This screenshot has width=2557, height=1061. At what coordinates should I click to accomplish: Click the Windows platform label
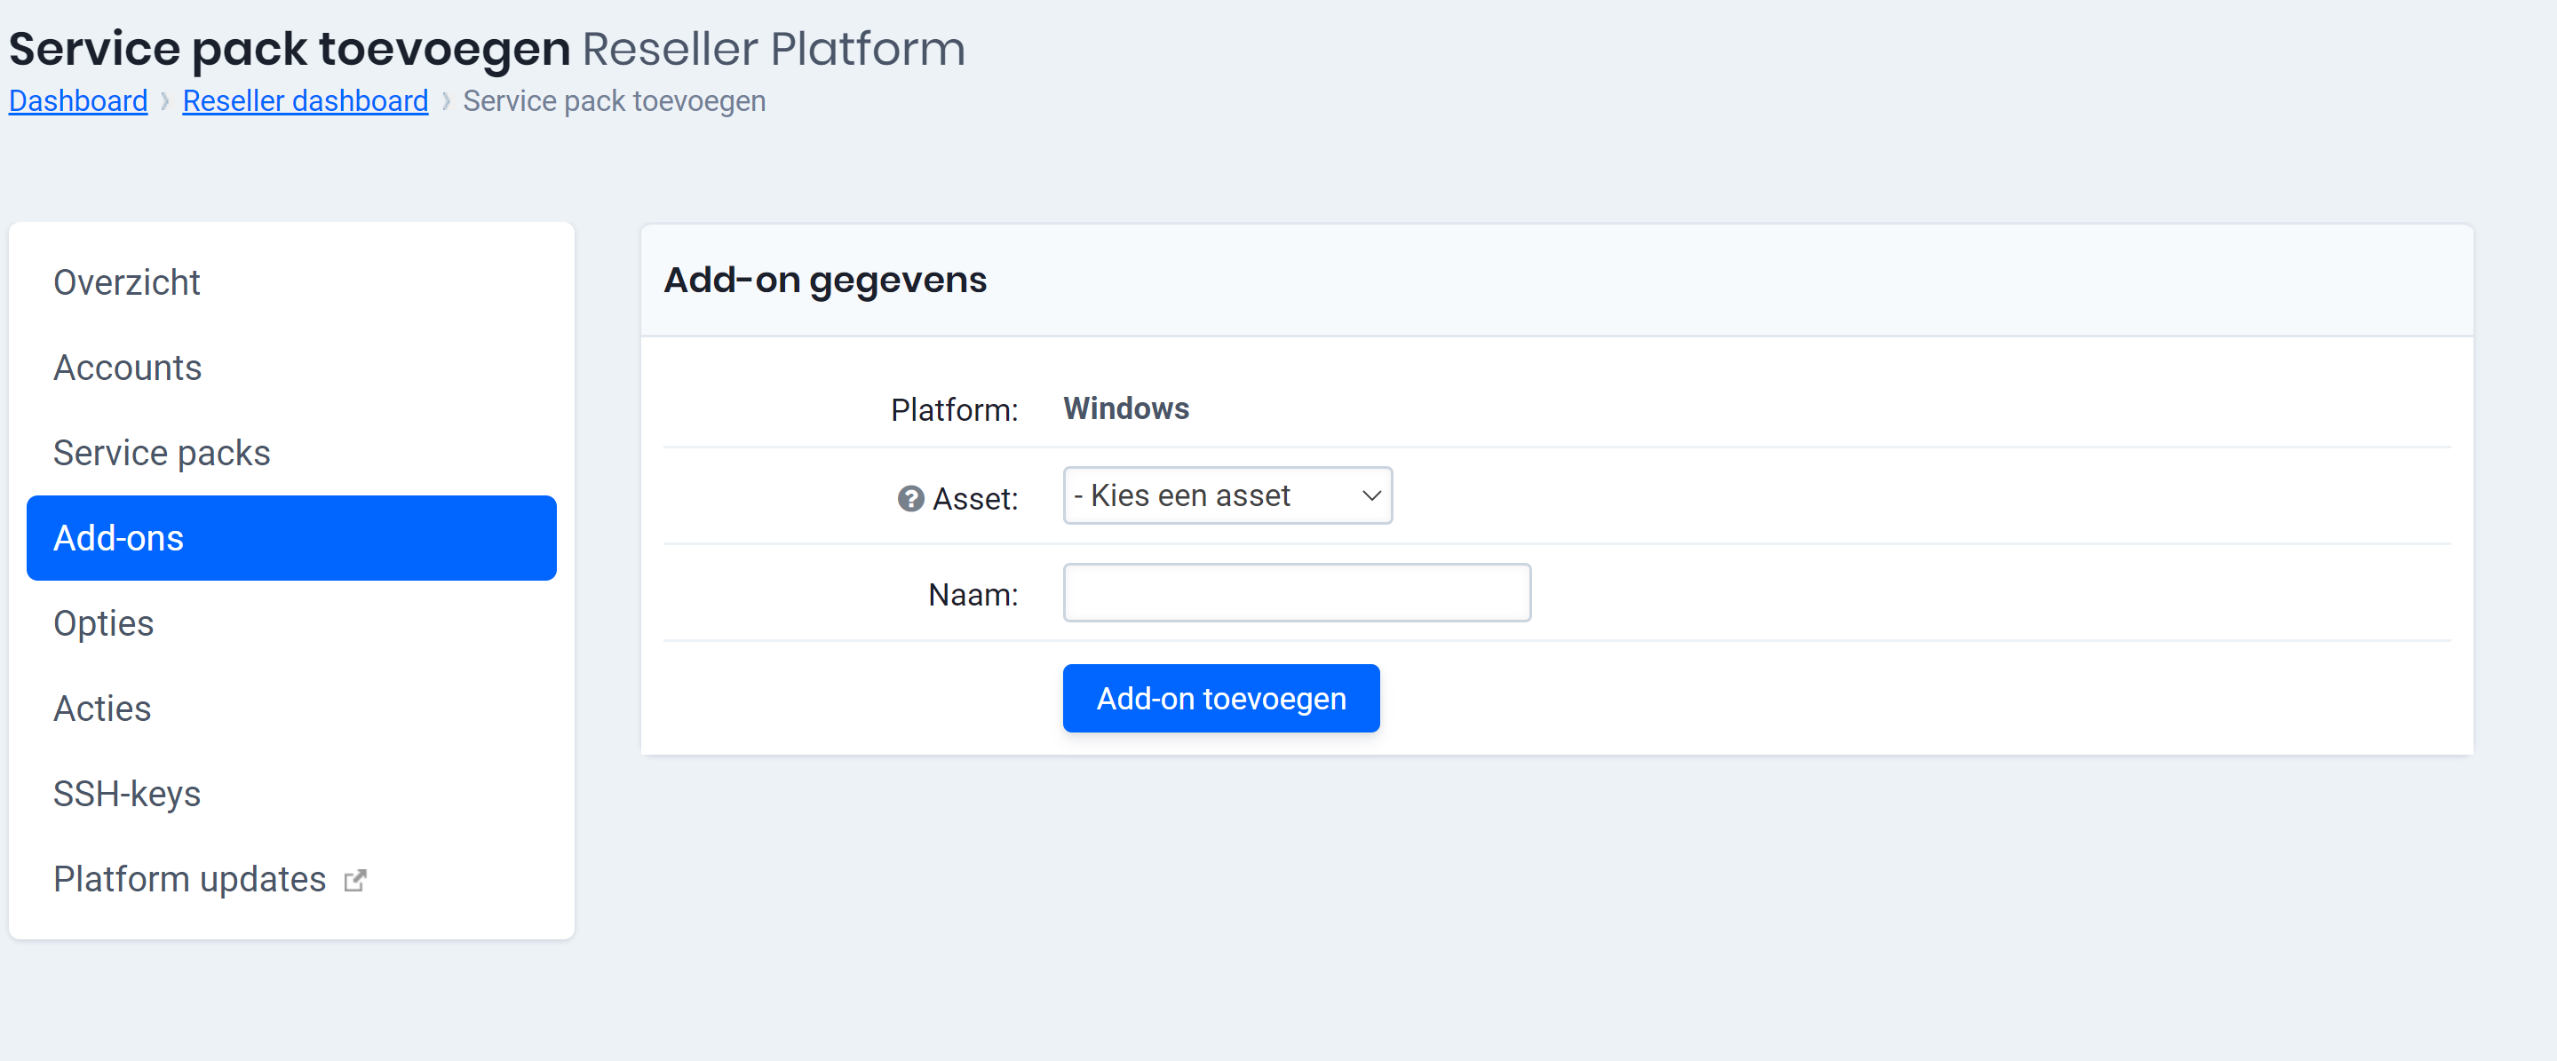pos(1125,408)
